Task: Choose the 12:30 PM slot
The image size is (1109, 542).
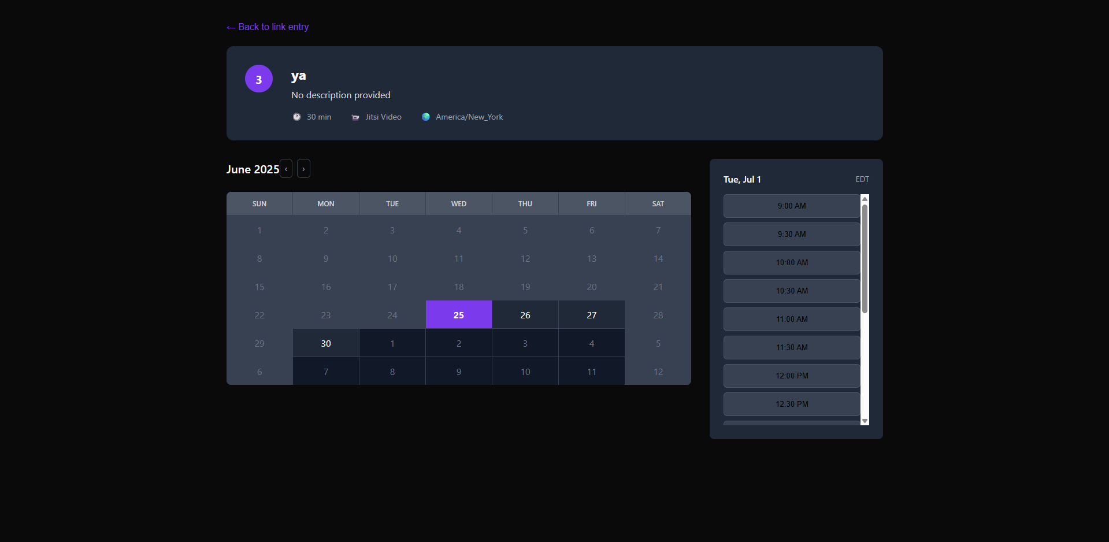Action: coord(791,404)
